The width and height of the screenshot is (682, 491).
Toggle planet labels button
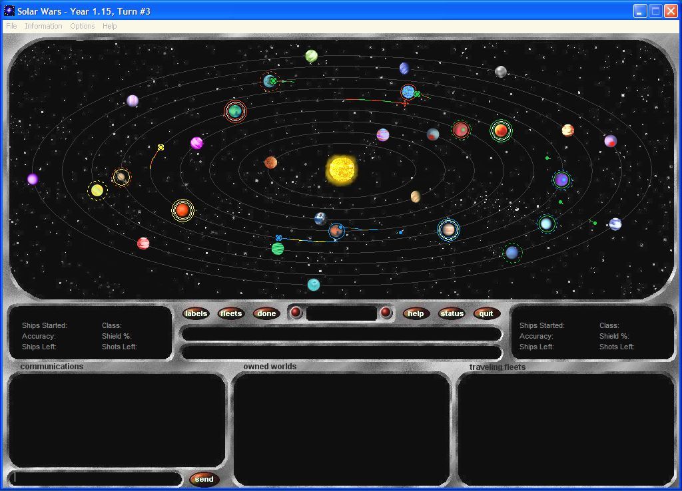point(196,313)
